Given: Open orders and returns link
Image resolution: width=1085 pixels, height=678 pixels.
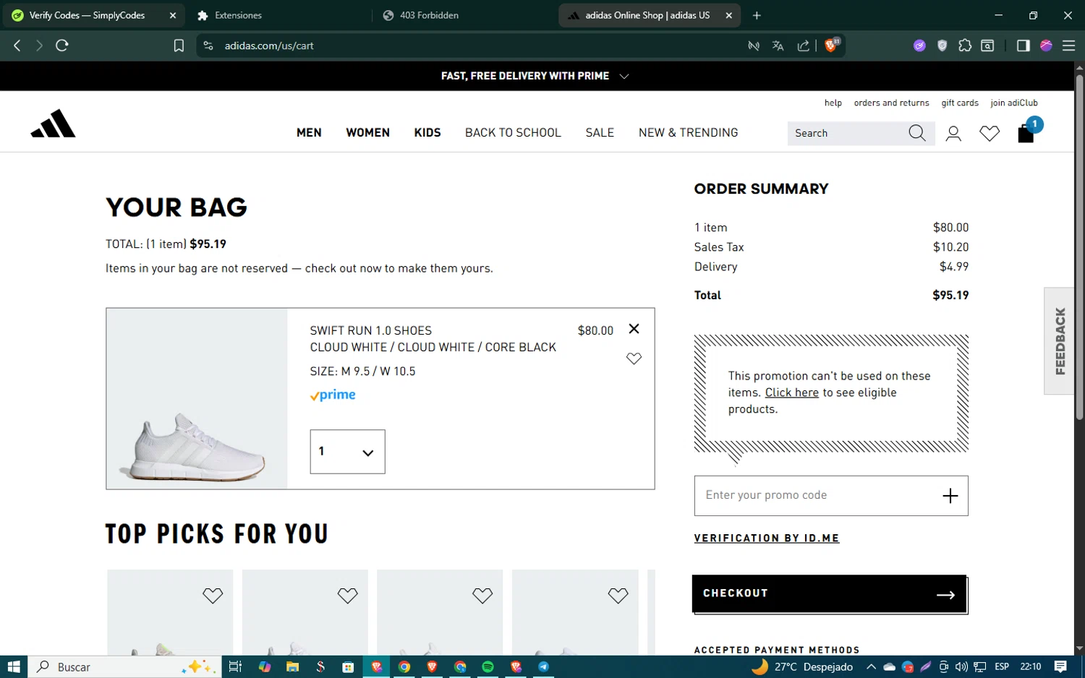Looking at the screenshot, I should 891,103.
